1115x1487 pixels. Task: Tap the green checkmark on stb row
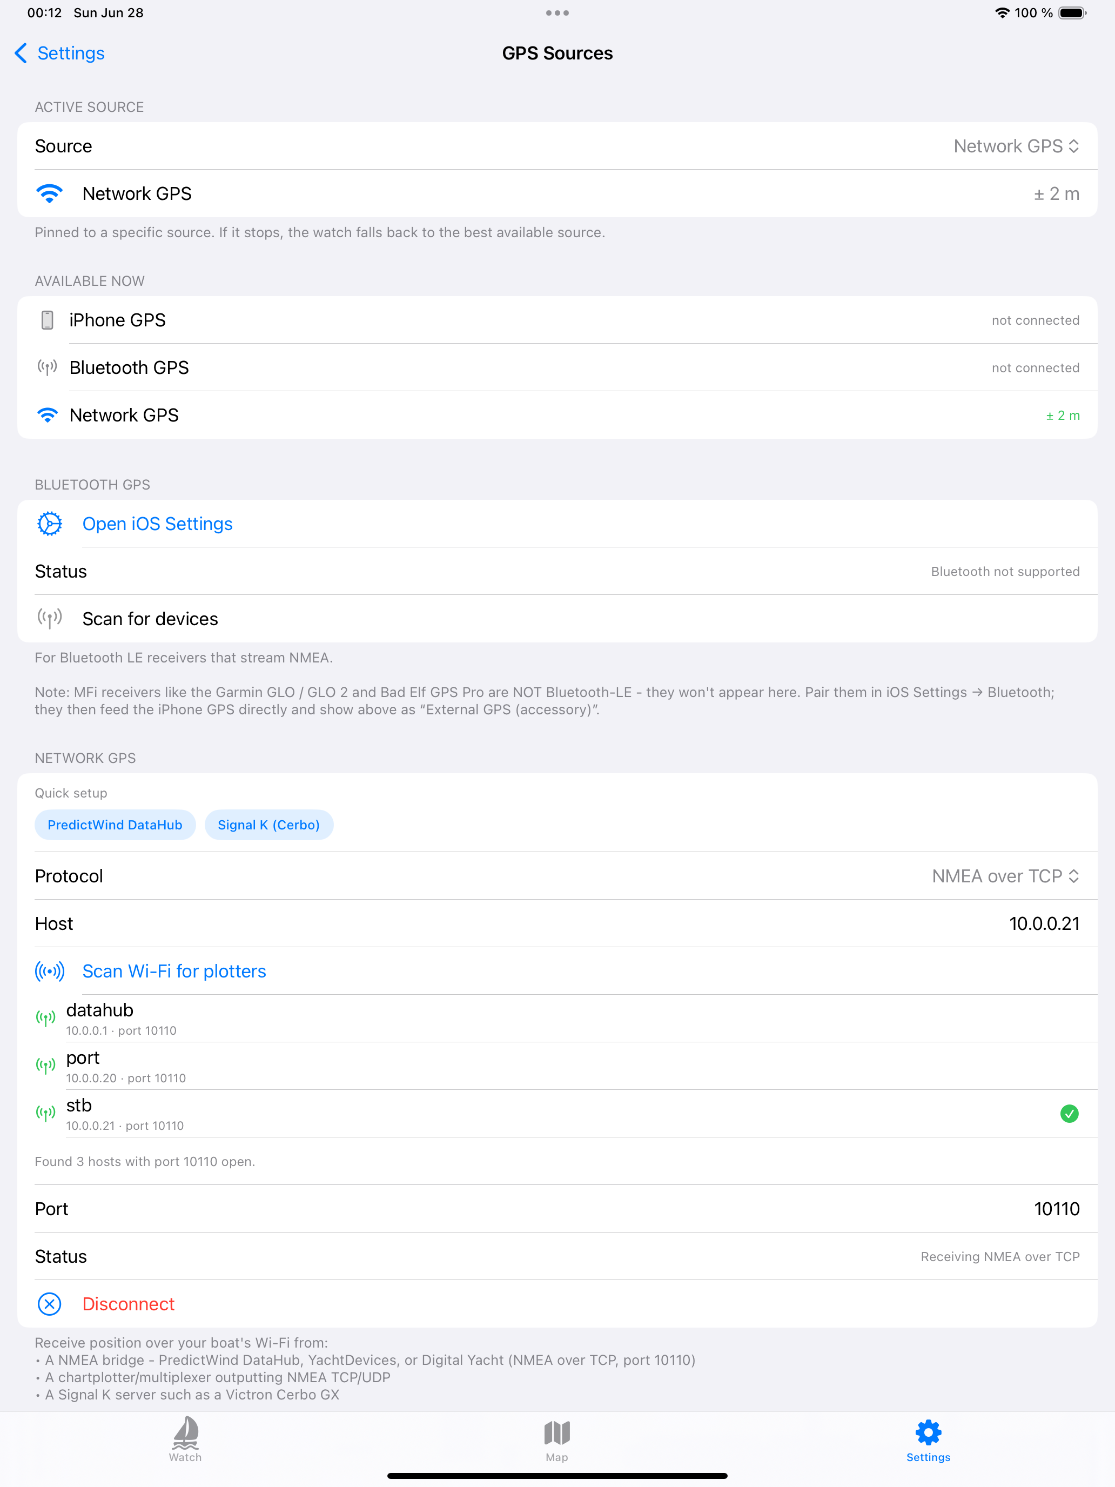(1069, 1114)
